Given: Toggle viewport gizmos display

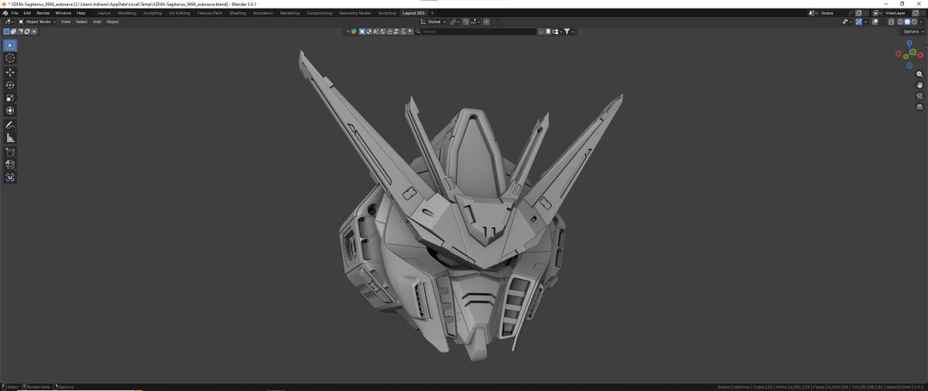Looking at the screenshot, I should (x=859, y=22).
